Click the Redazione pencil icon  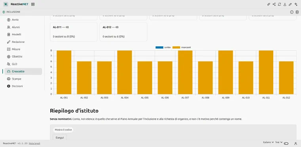click(8, 42)
